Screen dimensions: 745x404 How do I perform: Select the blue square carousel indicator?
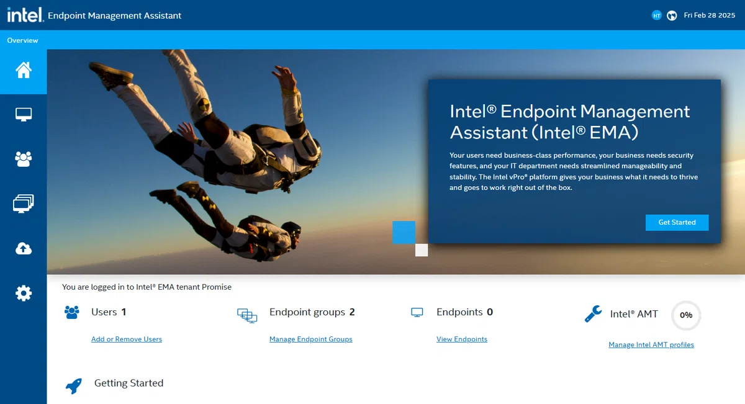[x=404, y=232]
